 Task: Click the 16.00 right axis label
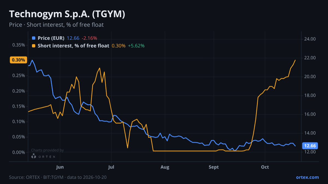click(x=310, y=114)
